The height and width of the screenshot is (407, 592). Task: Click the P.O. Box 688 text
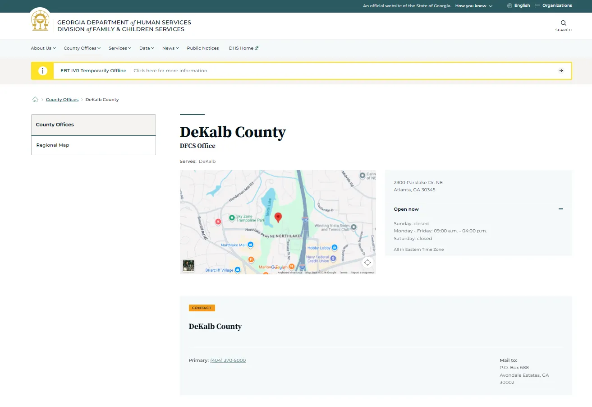click(514, 368)
